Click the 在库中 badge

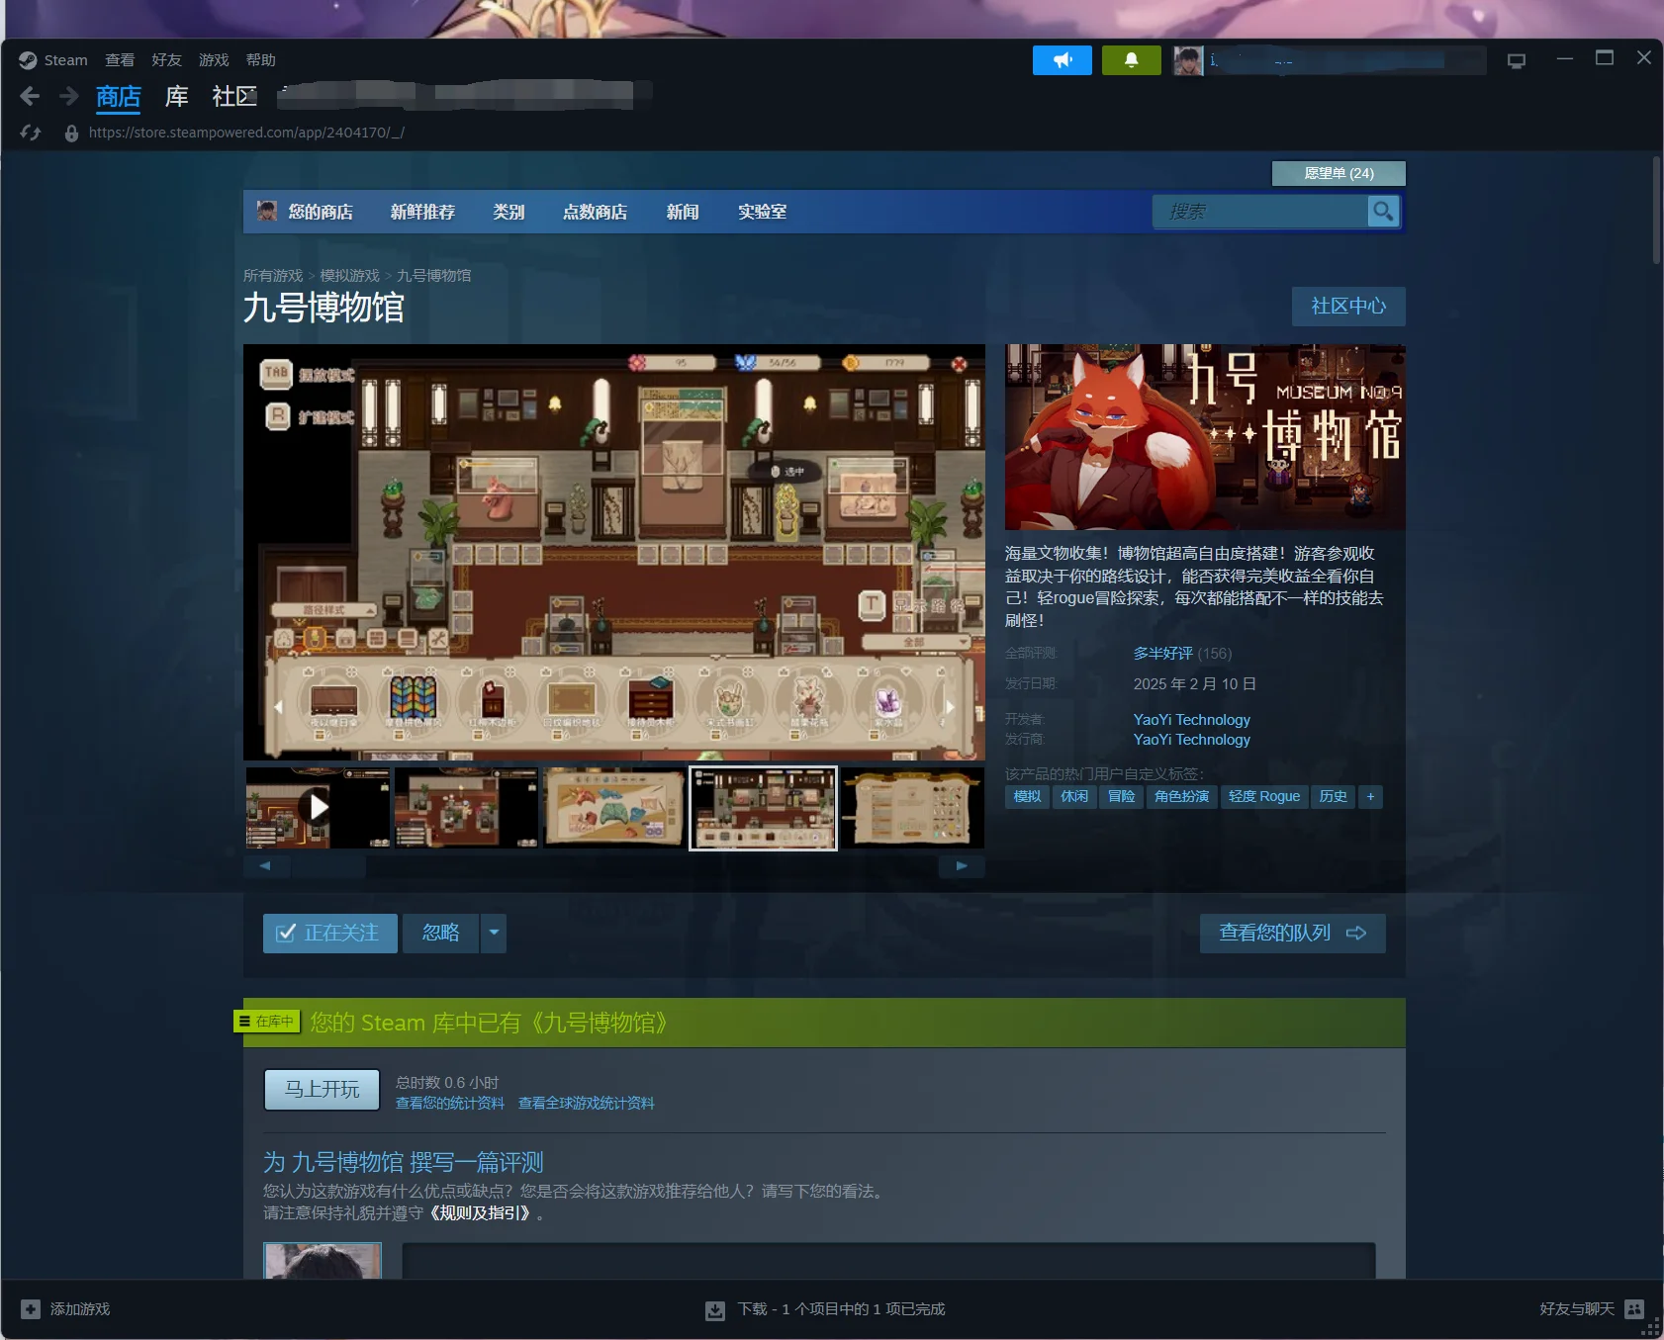(267, 1021)
